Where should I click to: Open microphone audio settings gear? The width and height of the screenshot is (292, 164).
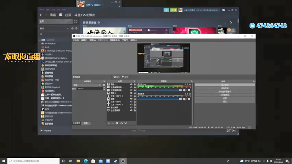[x=189, y=90]
